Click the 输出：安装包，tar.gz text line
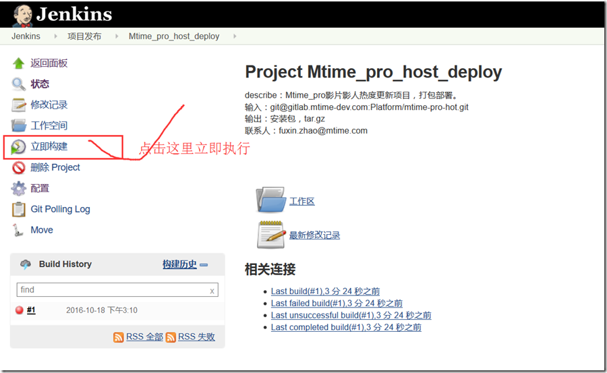 click(x=285, y=119)
